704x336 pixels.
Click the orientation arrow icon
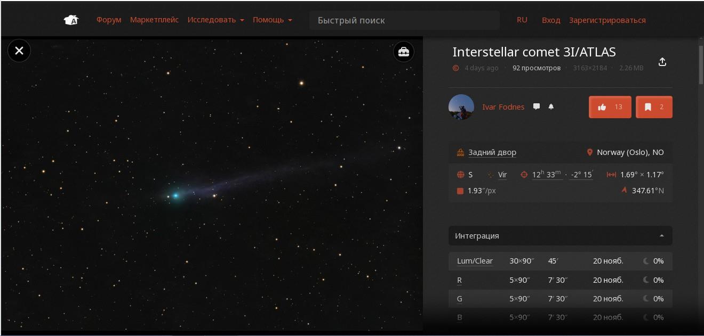pyautogui.click(x=624, y=190)
